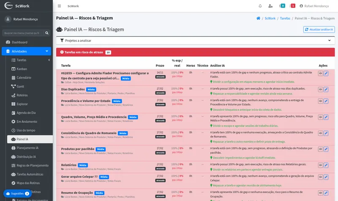Expand Tarefas submenu in sidebar
The width and height of the screenshot is (338, 201).
[30, 60]
